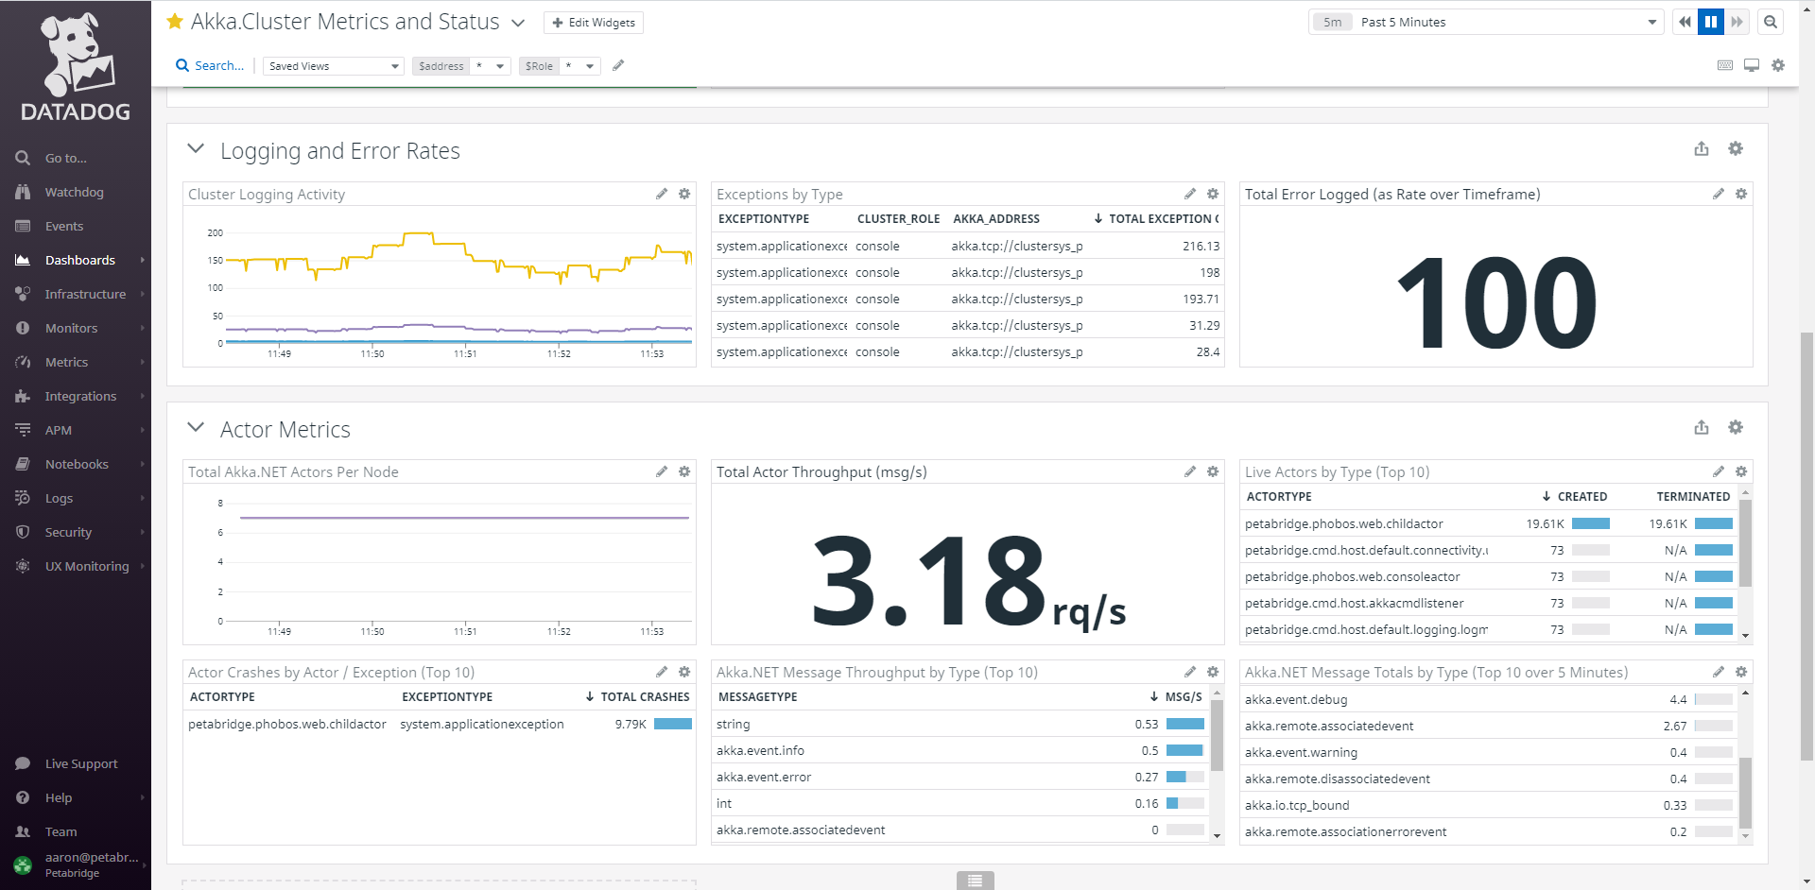Open Metrics menu in sidebar
The width and height of the screenshot is (1815, 890).
(x=76, y=362)
